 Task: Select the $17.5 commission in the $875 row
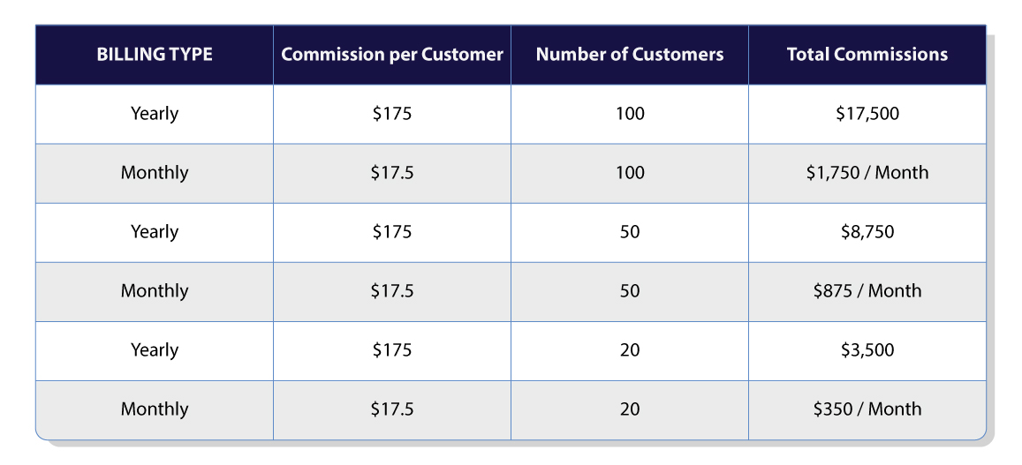click(x=392, y=291)
